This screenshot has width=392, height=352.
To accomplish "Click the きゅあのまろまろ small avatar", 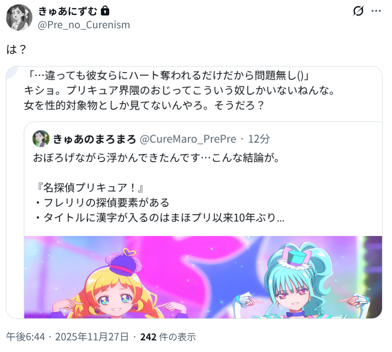I will pyautogui.click(x=41, y=139).
